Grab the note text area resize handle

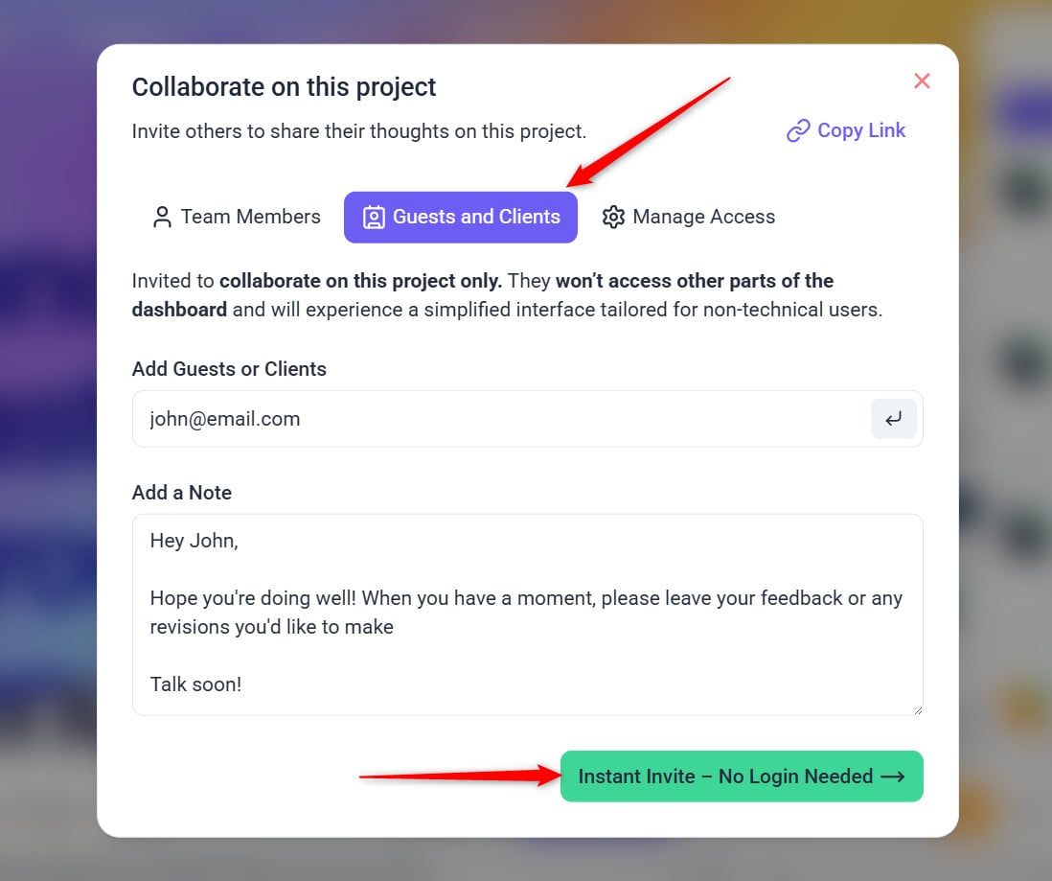pos(918,709)
